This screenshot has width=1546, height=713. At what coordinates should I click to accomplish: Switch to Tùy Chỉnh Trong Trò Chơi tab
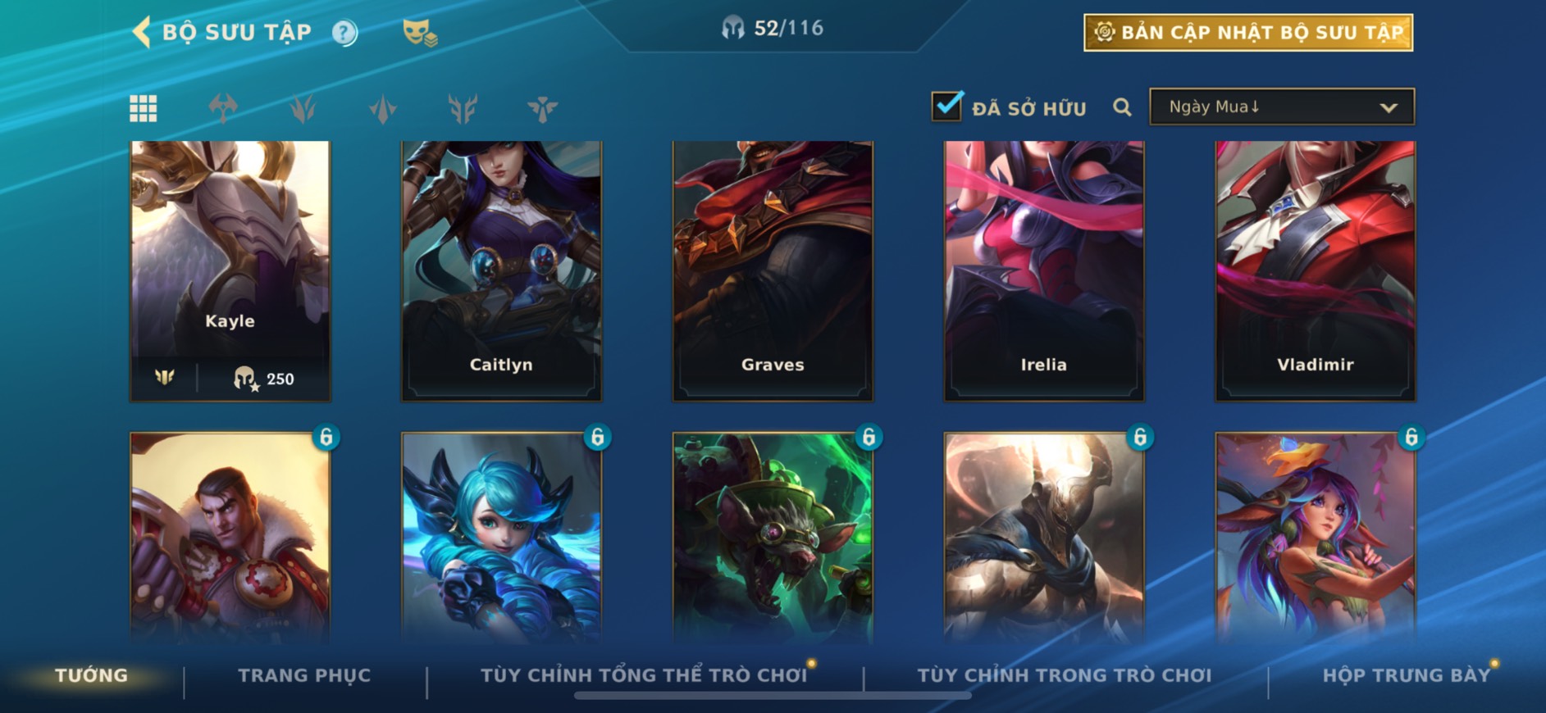1064,675
